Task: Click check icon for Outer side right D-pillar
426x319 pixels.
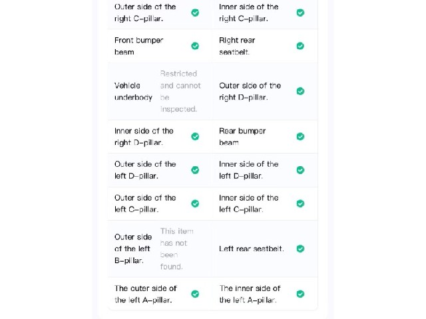Action: click(x=300, y=91)
